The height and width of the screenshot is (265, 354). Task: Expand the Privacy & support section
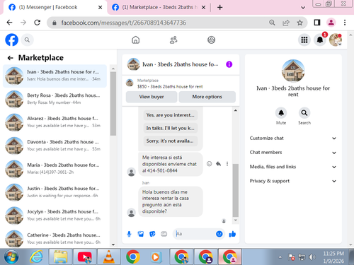293,181
